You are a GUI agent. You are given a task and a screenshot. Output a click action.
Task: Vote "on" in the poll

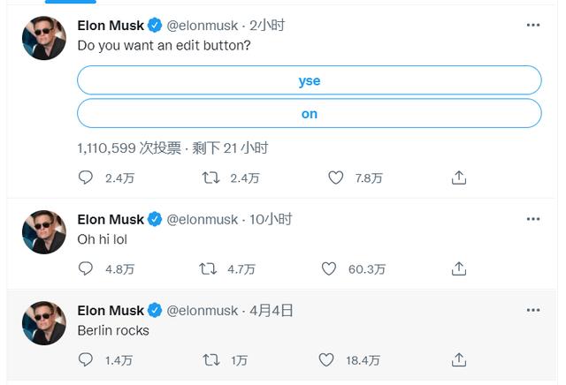point(309,114)
